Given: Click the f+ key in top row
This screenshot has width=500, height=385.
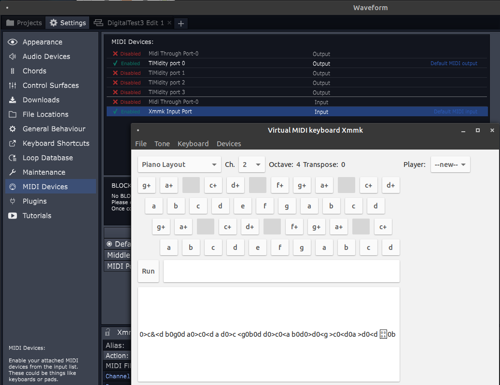Looking at the screenshot, I should 280,185.
